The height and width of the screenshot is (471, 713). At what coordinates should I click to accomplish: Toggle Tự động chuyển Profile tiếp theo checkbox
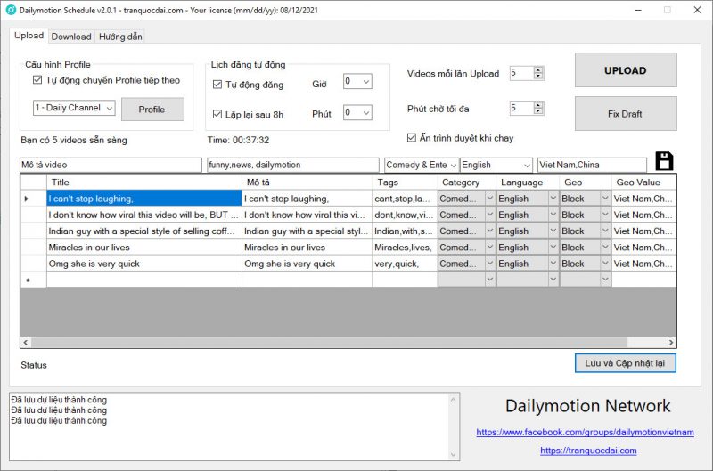[x=37, y=80]
